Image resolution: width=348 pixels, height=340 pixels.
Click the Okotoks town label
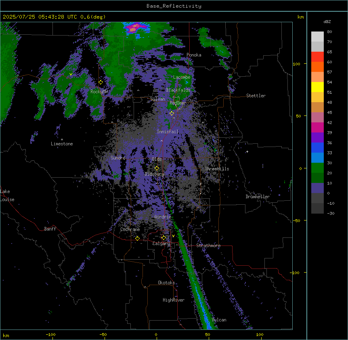tap(166, 283)
